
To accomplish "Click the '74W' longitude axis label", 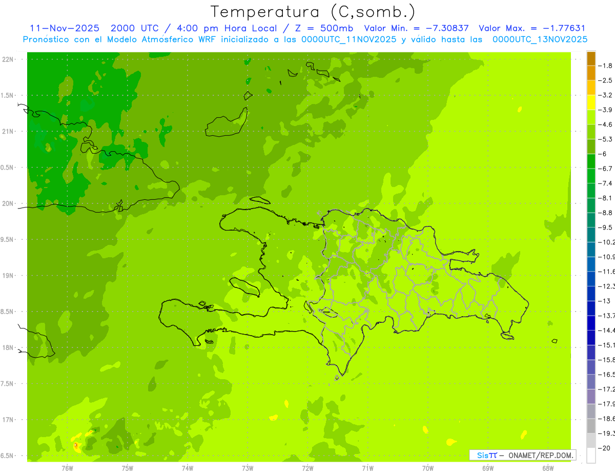I will (188, 469).
